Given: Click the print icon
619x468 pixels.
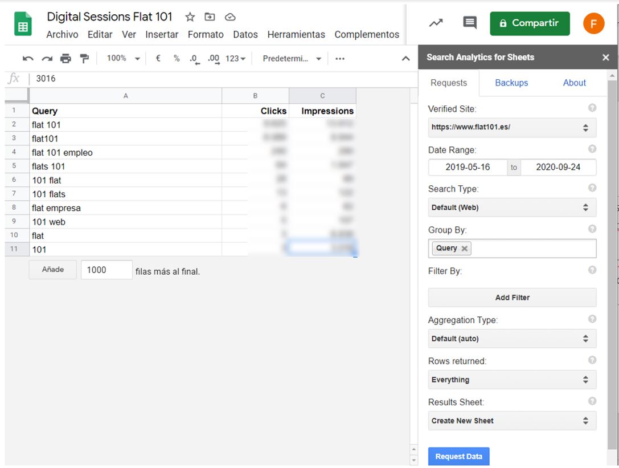Looking at the screenshot, I should [x=65, y=59].
